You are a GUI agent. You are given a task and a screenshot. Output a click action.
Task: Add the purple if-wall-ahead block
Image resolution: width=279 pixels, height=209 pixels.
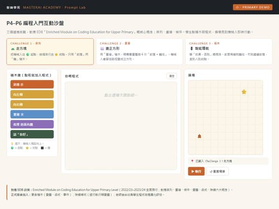(x=32, y=124)
